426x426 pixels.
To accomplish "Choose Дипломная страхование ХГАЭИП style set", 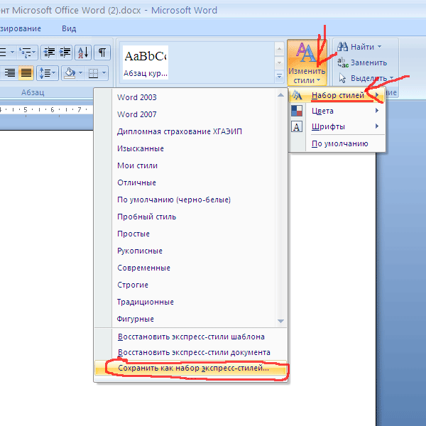I will tap(180, 131).
